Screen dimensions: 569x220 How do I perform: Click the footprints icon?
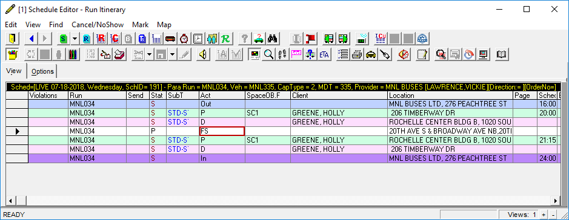click(282, 54)
